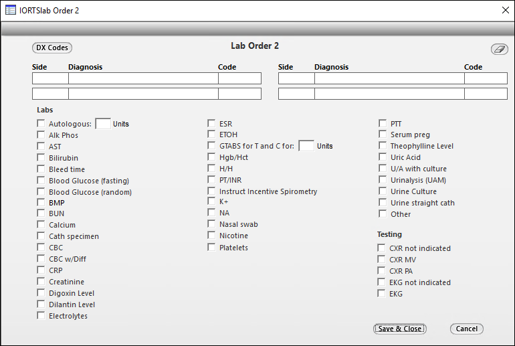Click second-row left Diagnosis field
The image size is (515, 346).
coord(143,94)
